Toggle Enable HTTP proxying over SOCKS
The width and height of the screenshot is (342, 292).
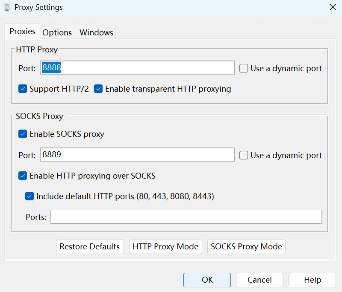tap(23, 176)
